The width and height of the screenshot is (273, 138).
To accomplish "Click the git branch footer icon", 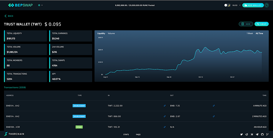I will 268,134.
